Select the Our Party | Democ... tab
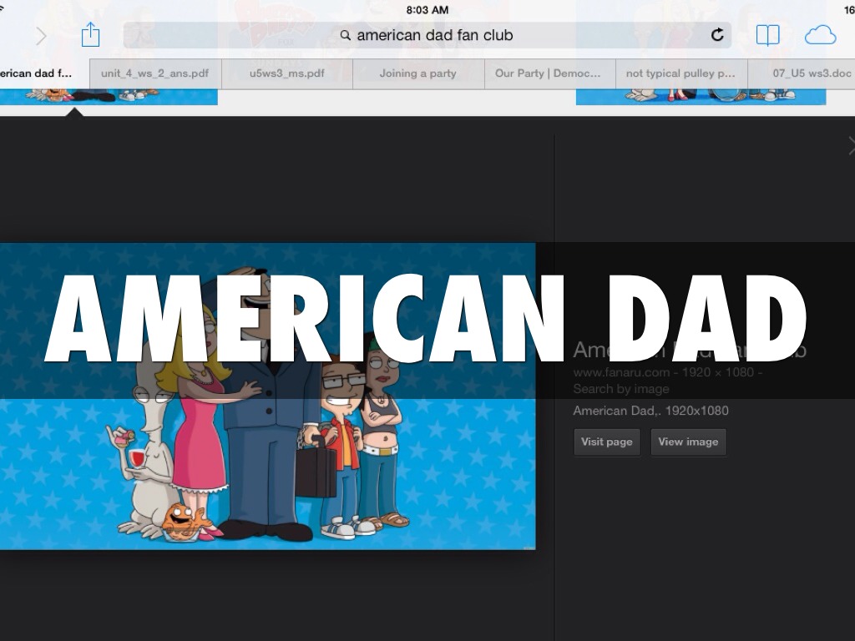The height and width of the screenshot is (641, 855). pyautogui.click(x=548, y=73)
